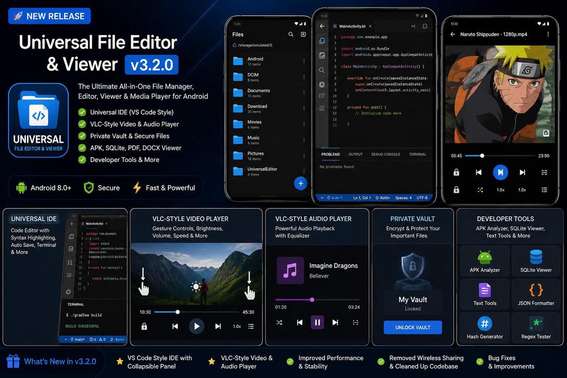Skip to previous track in Audio Player card
Viewport: 567px width, 378px height.
[300, 322]
